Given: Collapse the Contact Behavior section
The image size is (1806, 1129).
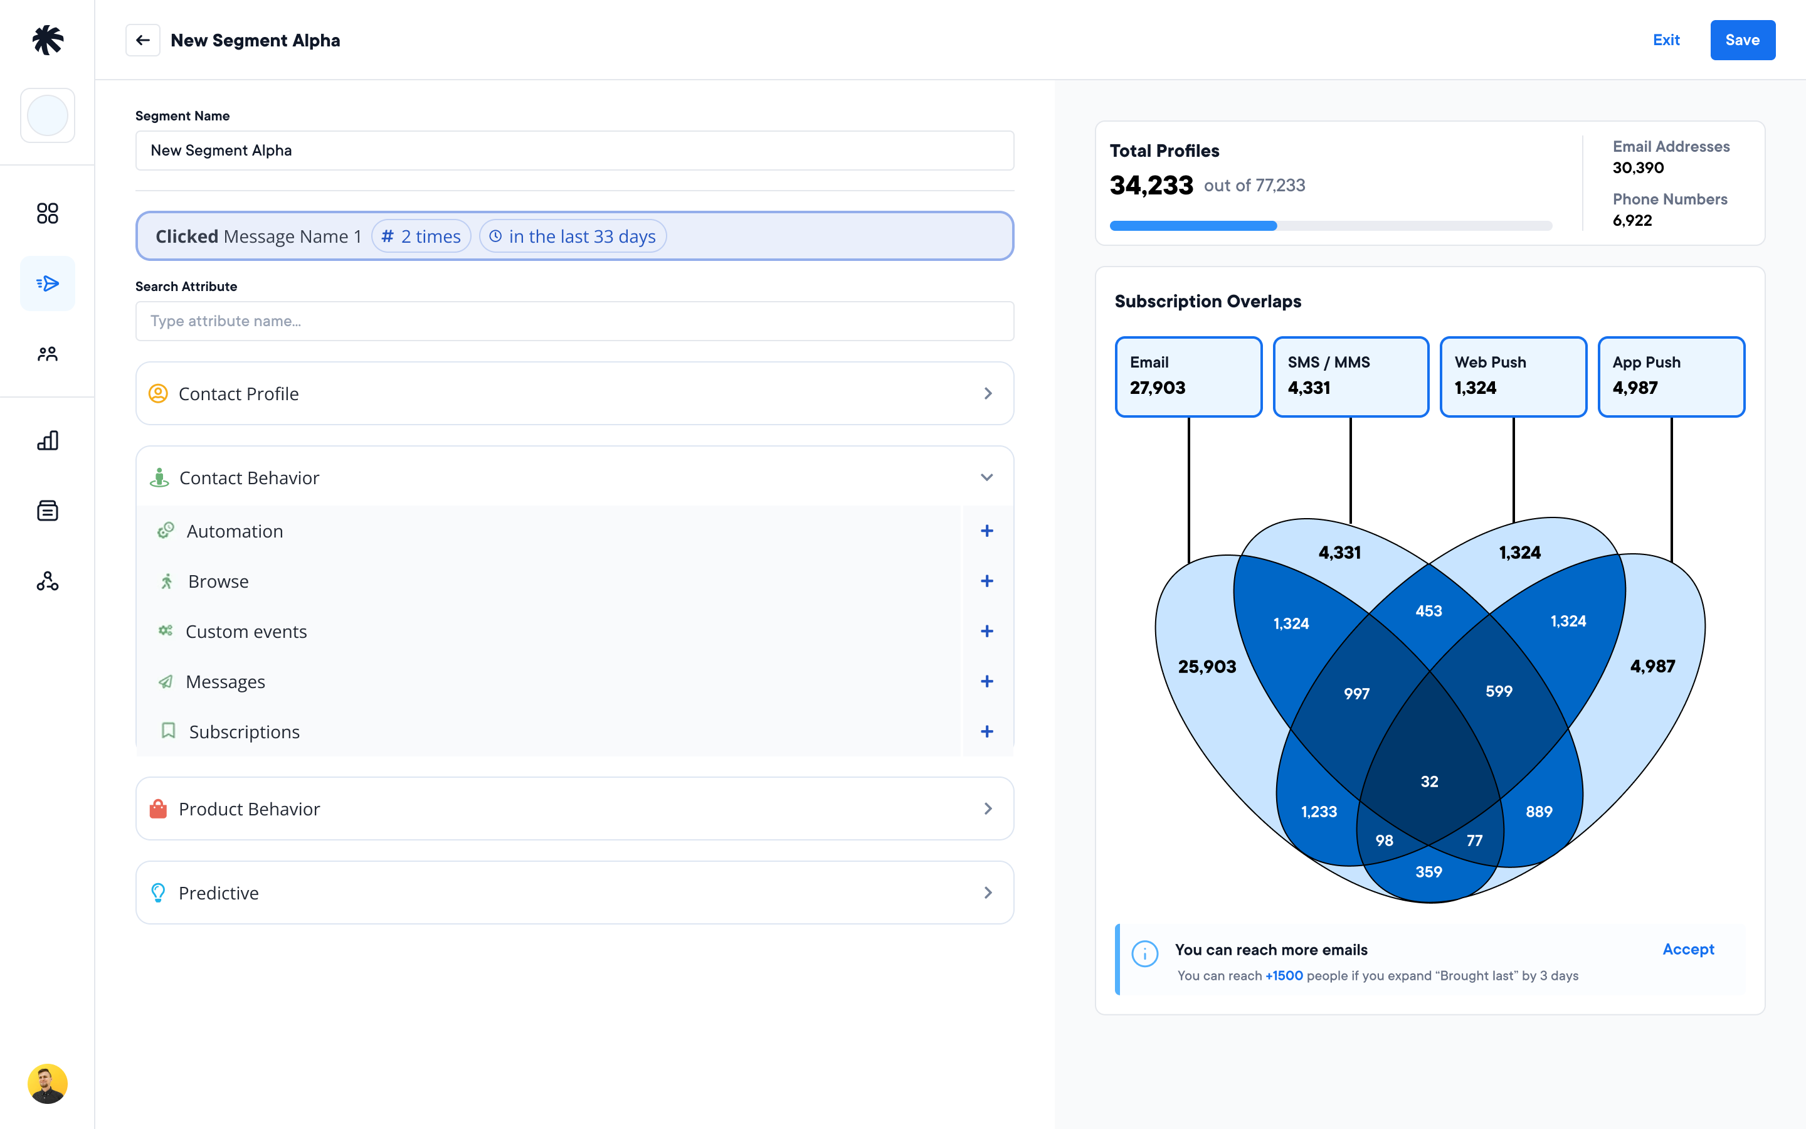Looking at the screenshot, I should tap(574, 477).
